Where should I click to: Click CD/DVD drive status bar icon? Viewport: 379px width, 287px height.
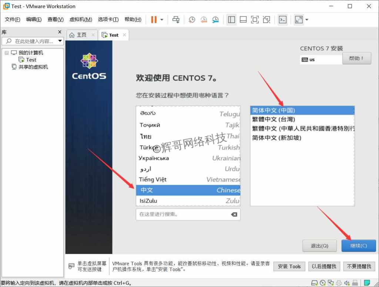coord(322,283)
